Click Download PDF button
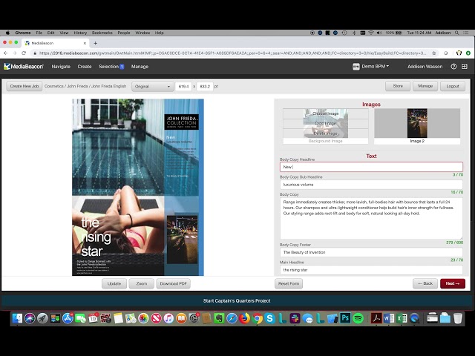The image size is (475, 356). pyautogui.click(x=173, y=283)
